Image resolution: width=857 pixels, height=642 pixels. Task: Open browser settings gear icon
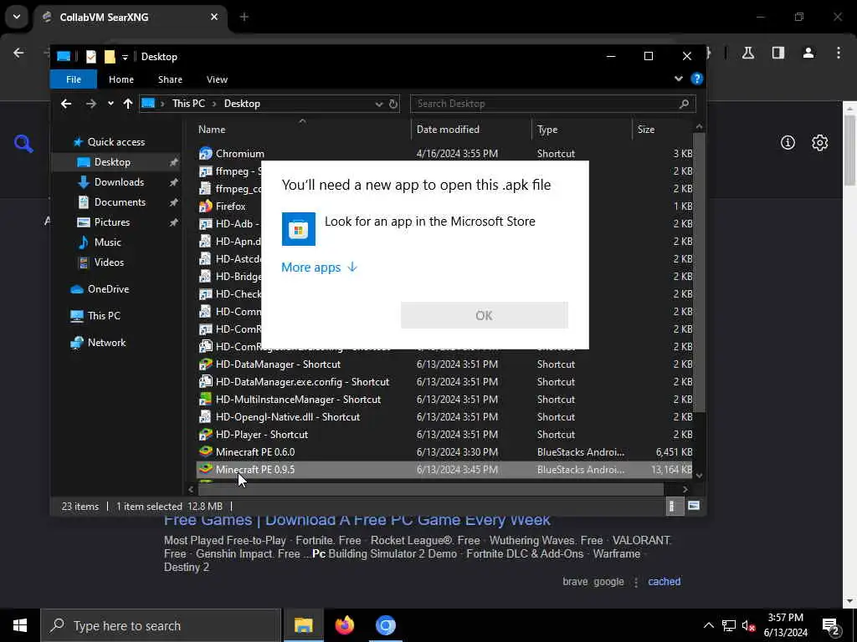coord(820,142)
